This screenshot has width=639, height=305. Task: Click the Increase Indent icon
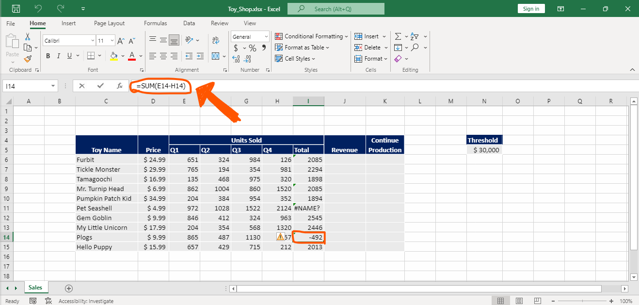[x=200, y=56]
